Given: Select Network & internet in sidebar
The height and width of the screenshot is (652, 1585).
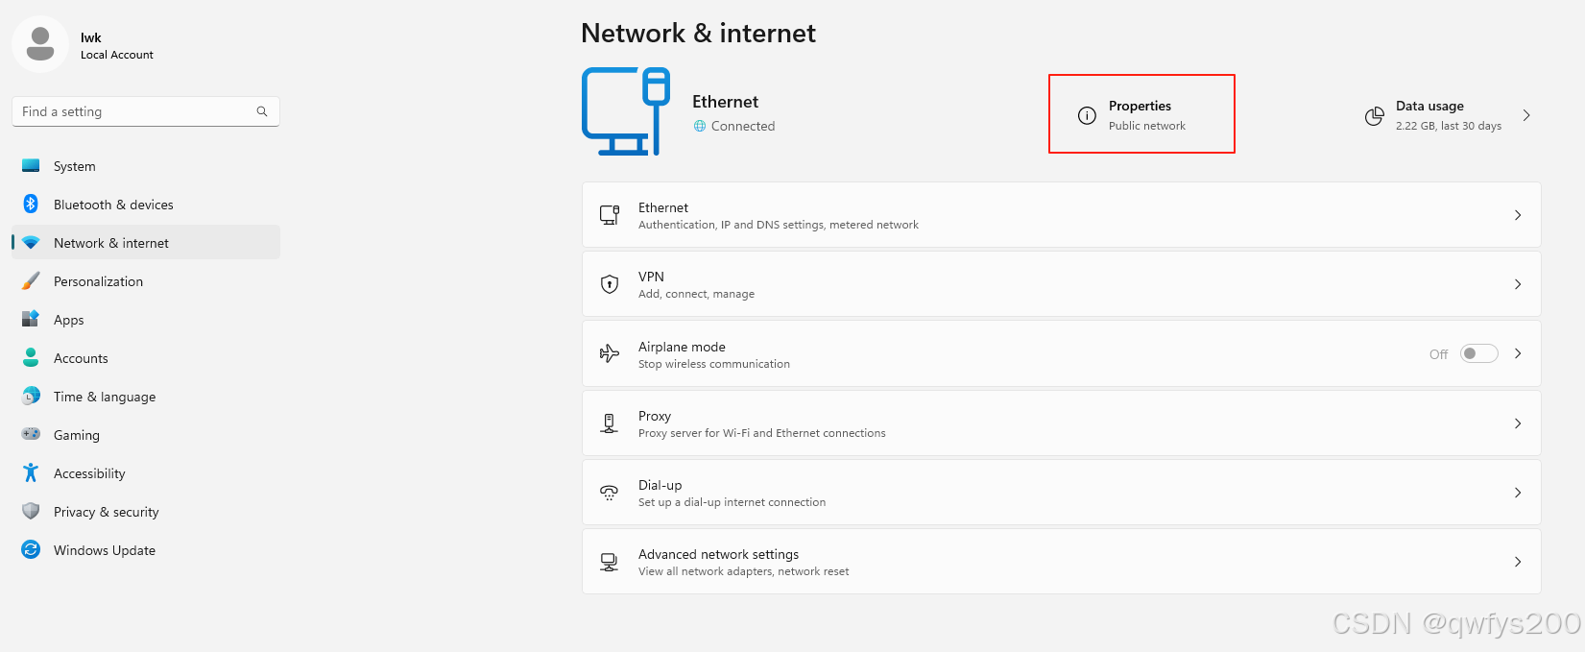Looking at the screenshot, I should coord(146,243).
